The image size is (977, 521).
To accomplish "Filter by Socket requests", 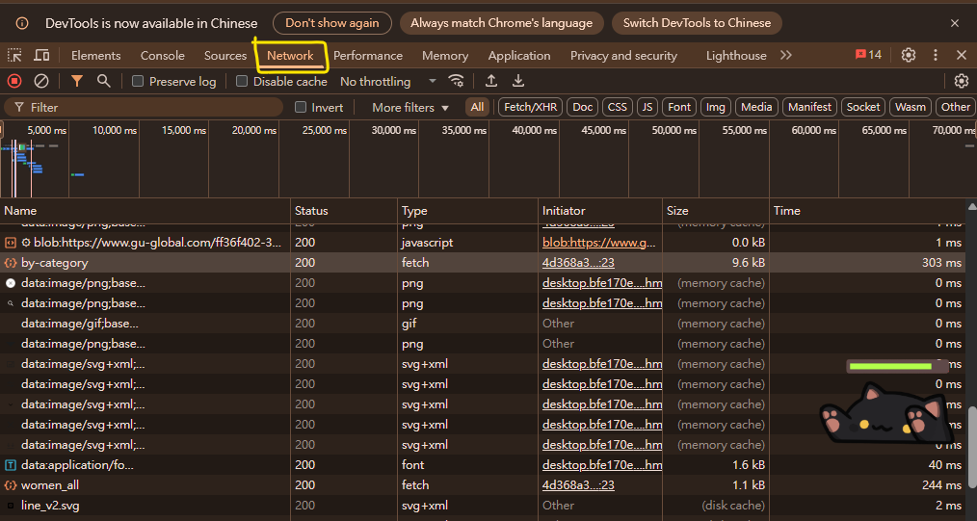I will coord(863,107).
